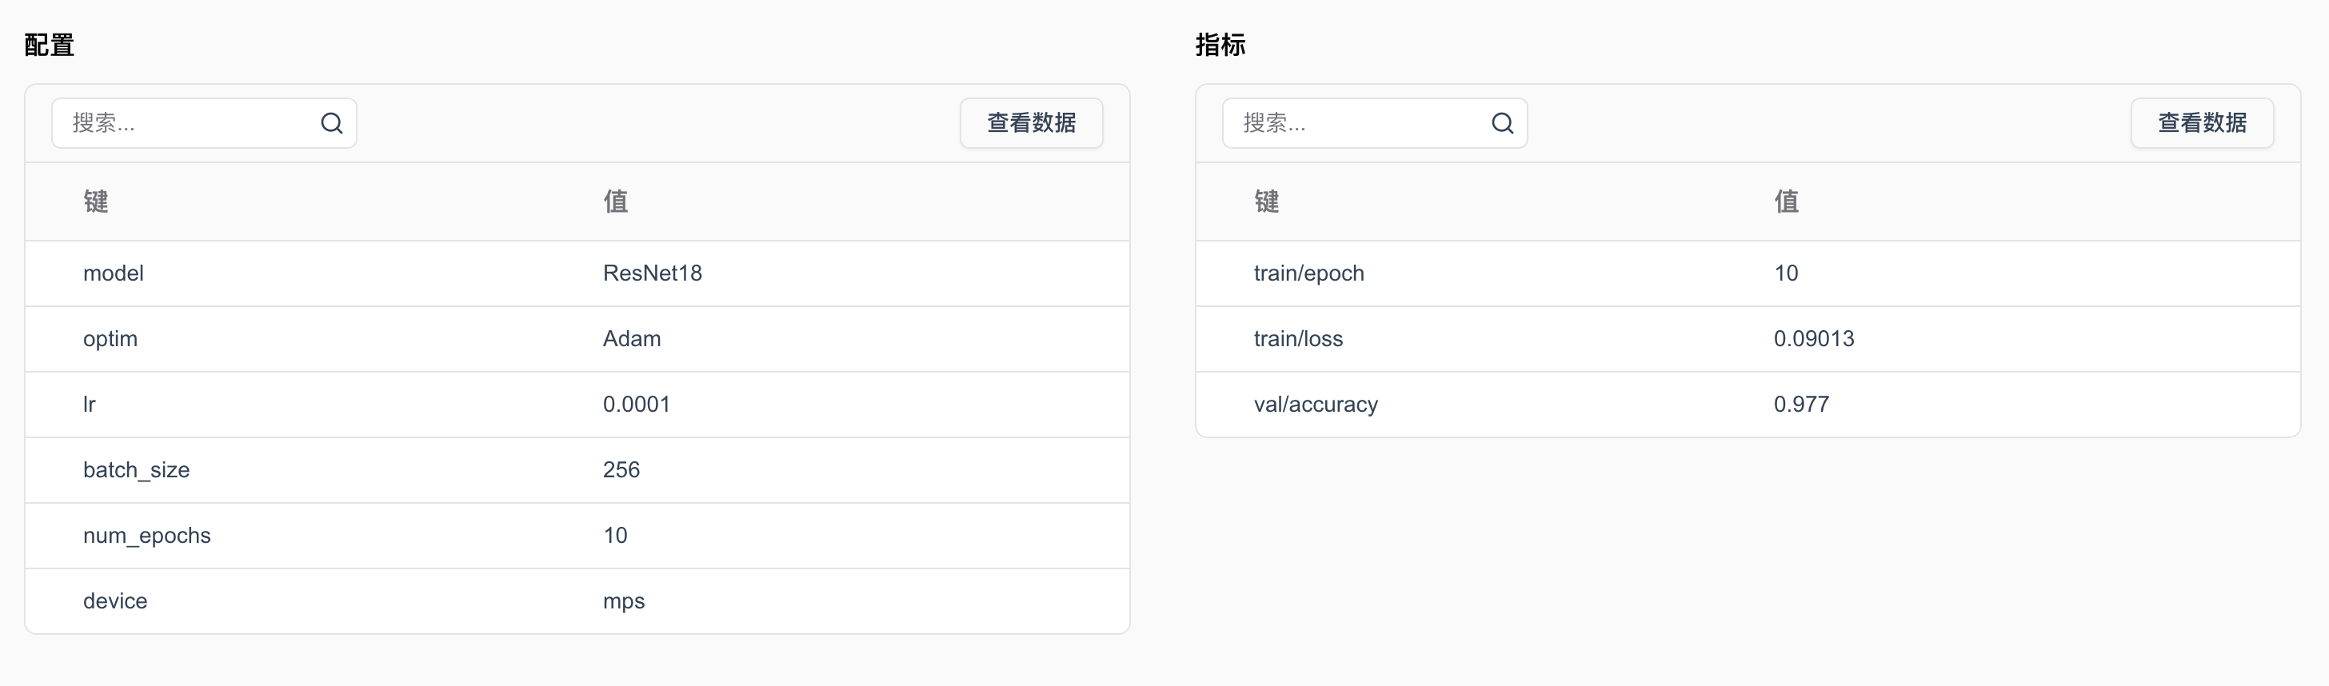The image size is (2329, 686).
Task: Click the 键 column header in the 配置 table
Action: 96,201
